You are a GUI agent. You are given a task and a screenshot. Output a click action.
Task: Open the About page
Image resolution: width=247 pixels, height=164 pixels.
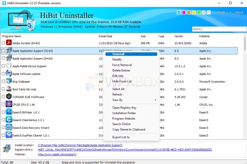(239, 12)
